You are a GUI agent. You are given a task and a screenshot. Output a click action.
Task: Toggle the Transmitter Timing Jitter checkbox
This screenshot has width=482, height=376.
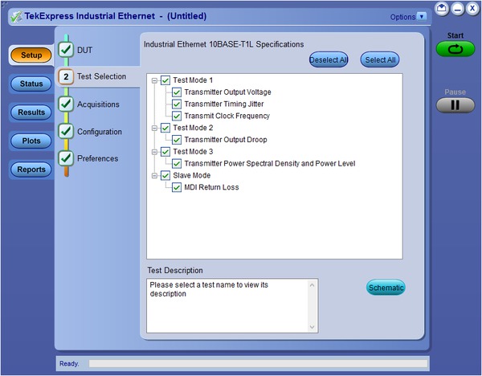177,104
